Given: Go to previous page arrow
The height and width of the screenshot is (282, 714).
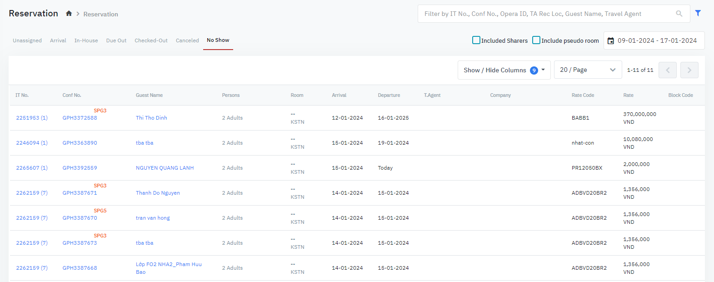Looking at the screenshot, I should 667,70.
